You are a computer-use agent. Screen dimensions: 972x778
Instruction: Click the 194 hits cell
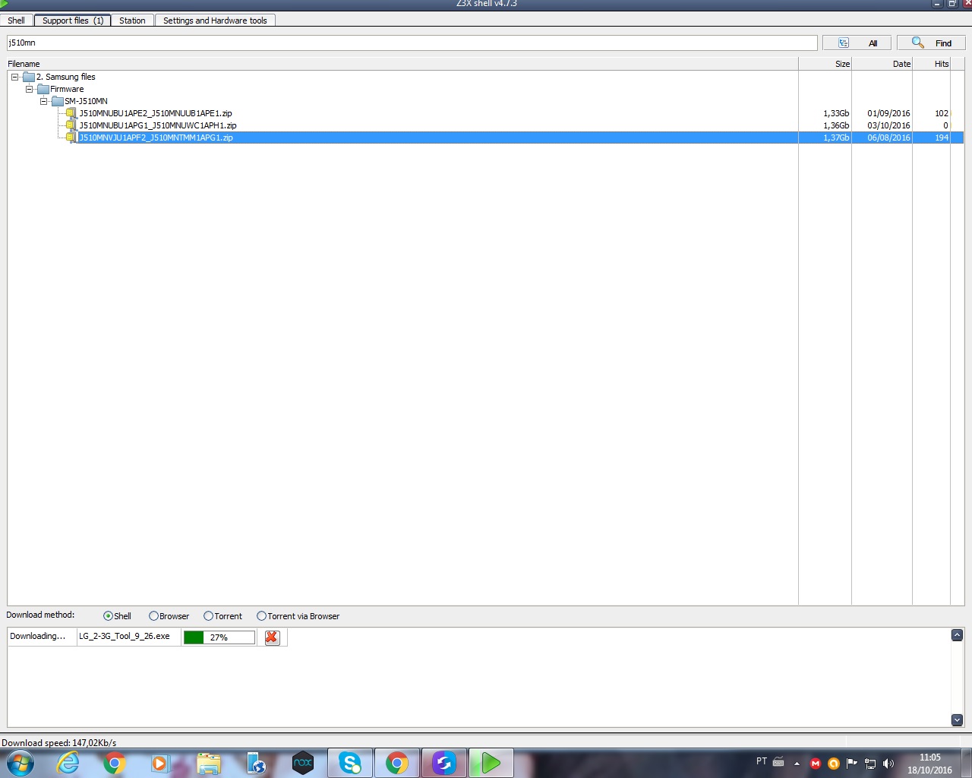pos(942,138)
